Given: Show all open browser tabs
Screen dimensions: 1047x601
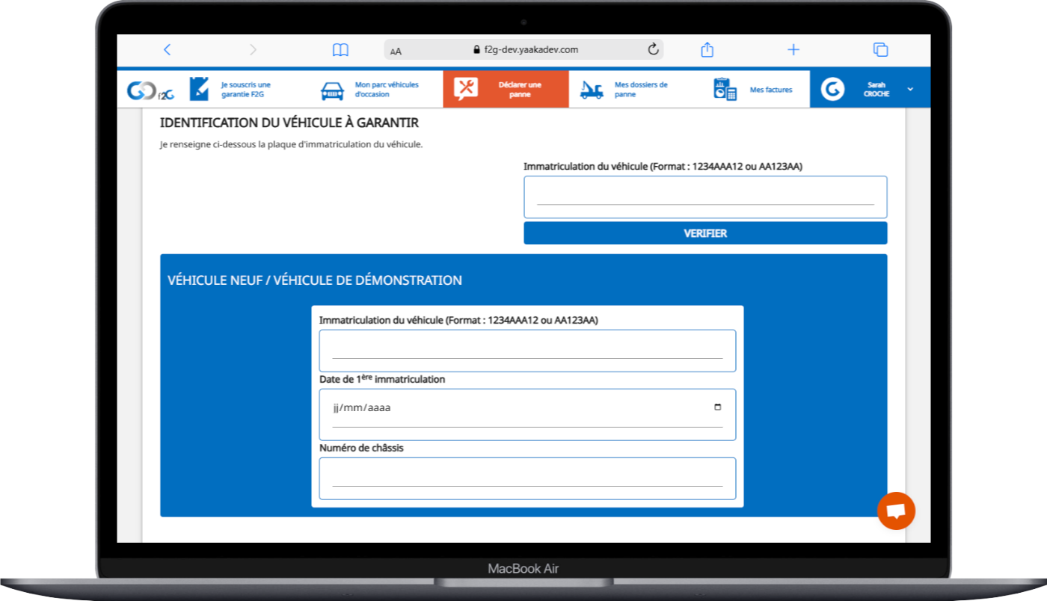Looking at the screenshot, I should (880, 50).
